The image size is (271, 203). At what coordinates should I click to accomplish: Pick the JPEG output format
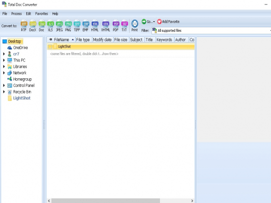pyautogui.click(x=59, y=26)
